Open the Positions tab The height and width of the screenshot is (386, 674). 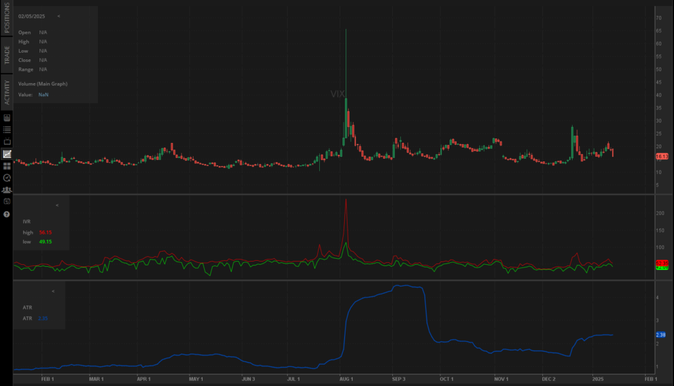tap(7, 19)
